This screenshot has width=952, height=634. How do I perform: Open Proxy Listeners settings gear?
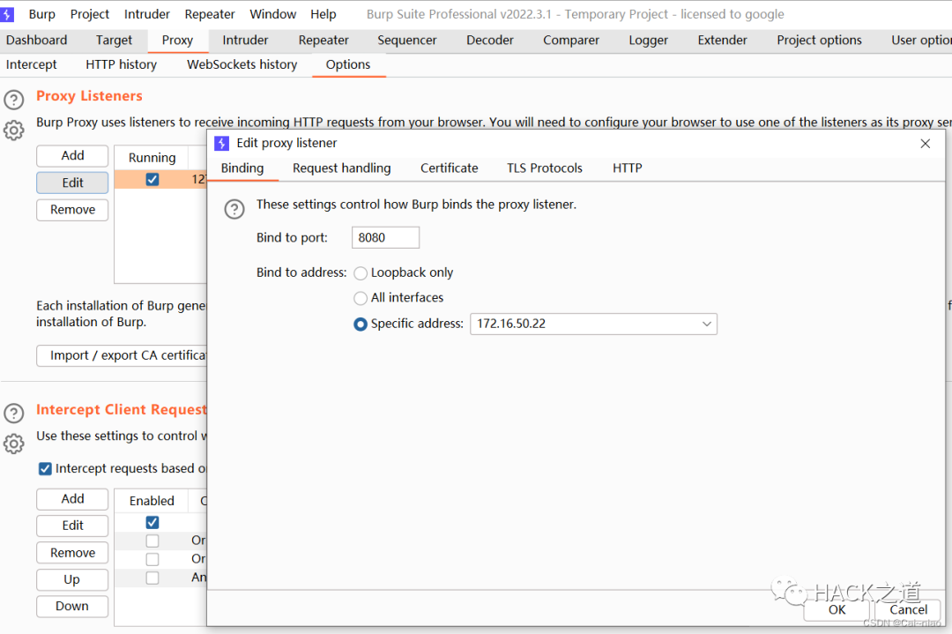(14, 130)
